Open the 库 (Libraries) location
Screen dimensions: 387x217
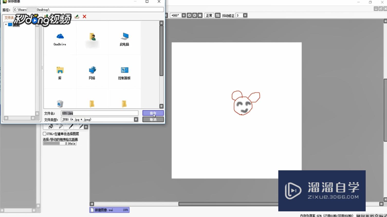(x=60, y=73)
